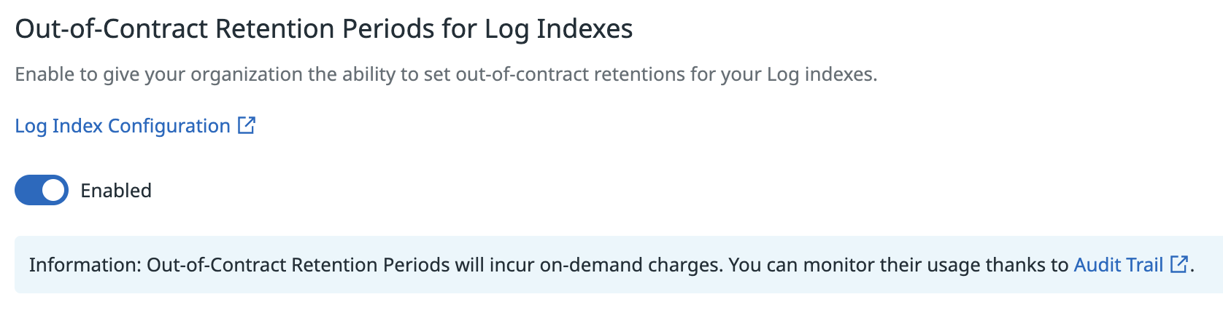Viewport: 1223px width, 313px height.
Task: Click the external-link icon beside Log Index Configuration
Action: click(247, 125)
